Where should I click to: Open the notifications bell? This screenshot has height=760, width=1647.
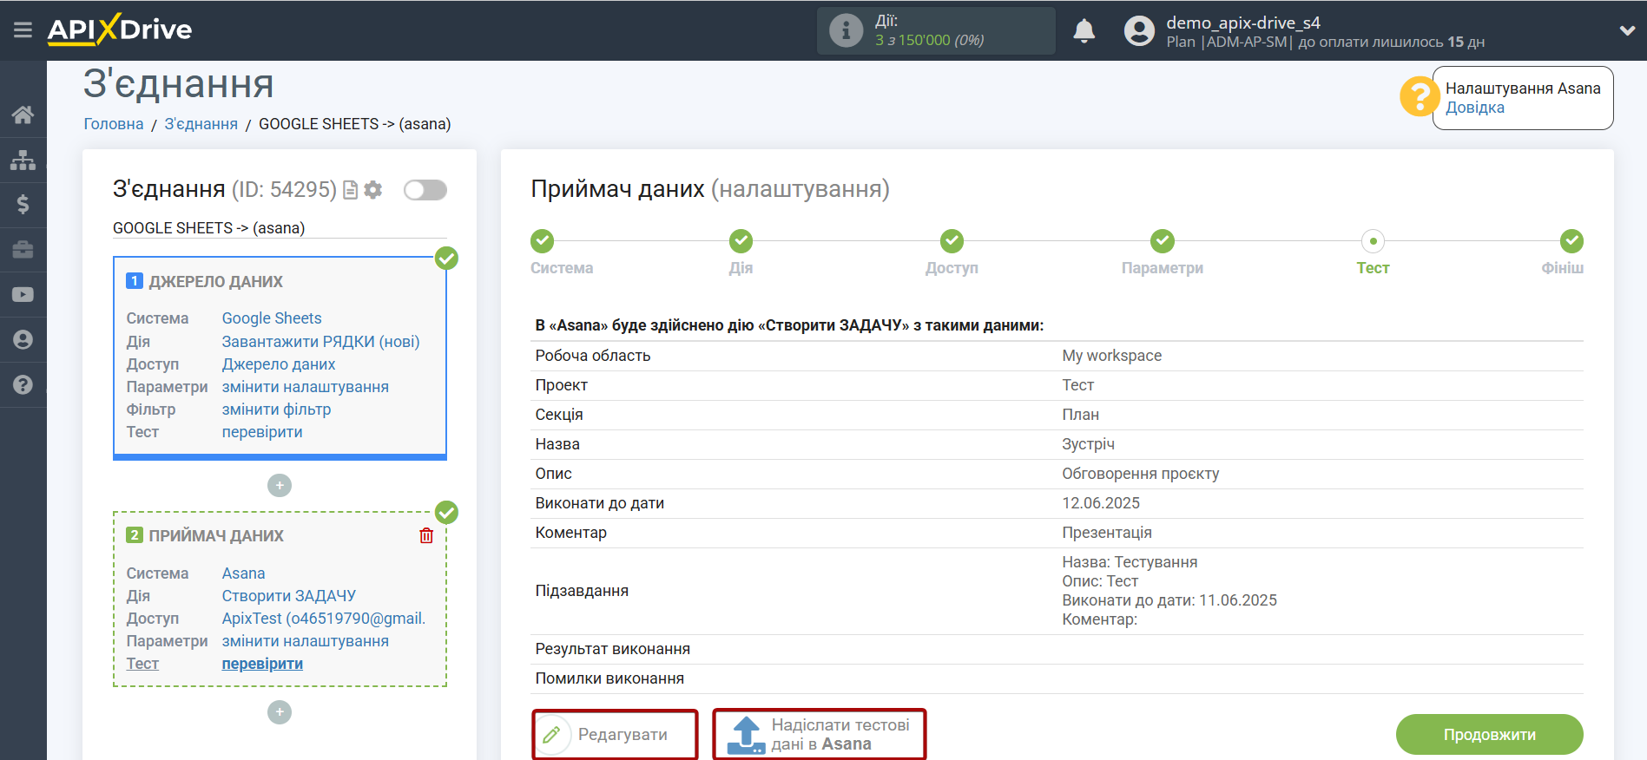[x=1084, y=31]
